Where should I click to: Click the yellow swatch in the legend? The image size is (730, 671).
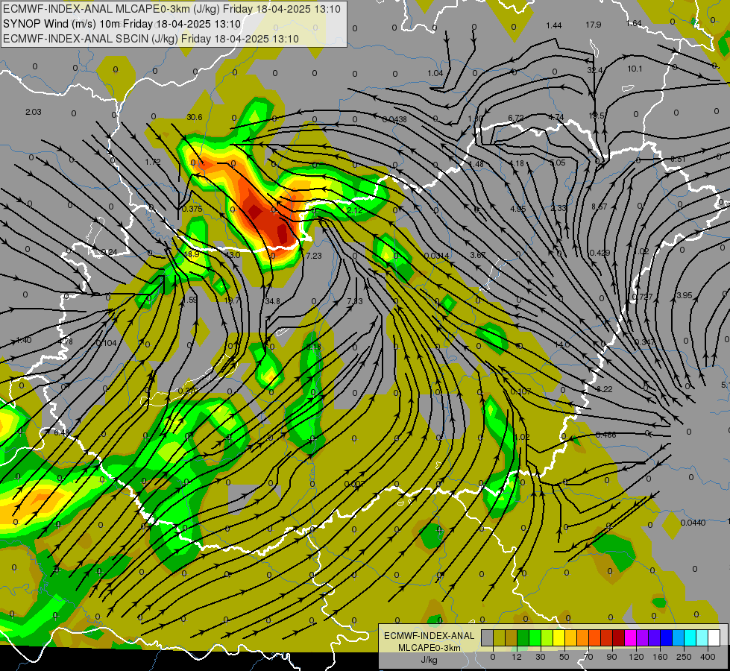(559, 637)
